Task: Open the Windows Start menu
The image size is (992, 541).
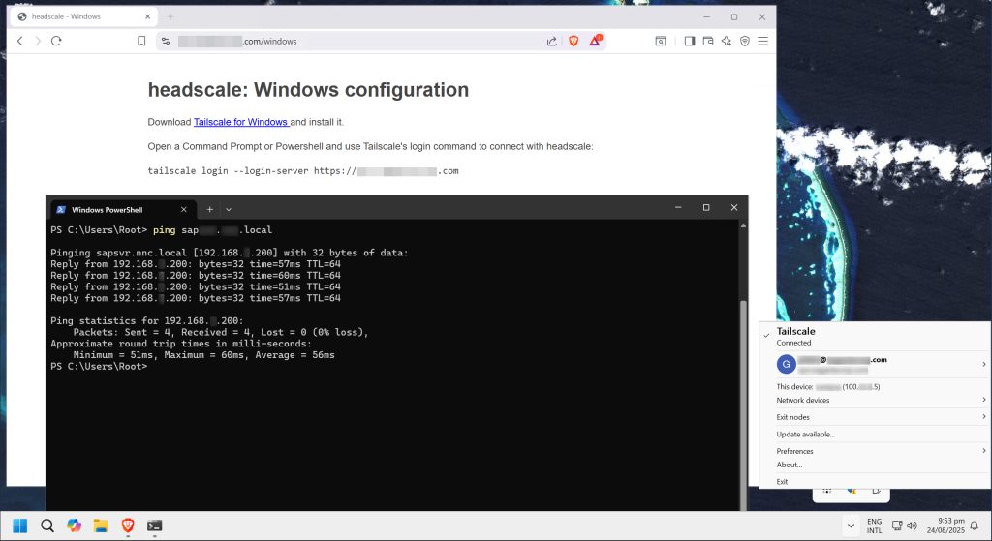Action: (x=20, y=526)
